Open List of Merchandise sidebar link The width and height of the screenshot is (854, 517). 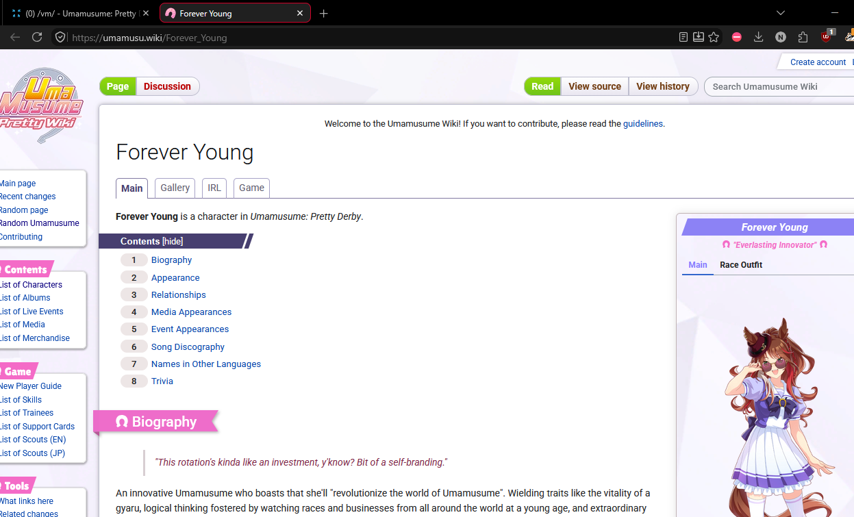[35, 338]
